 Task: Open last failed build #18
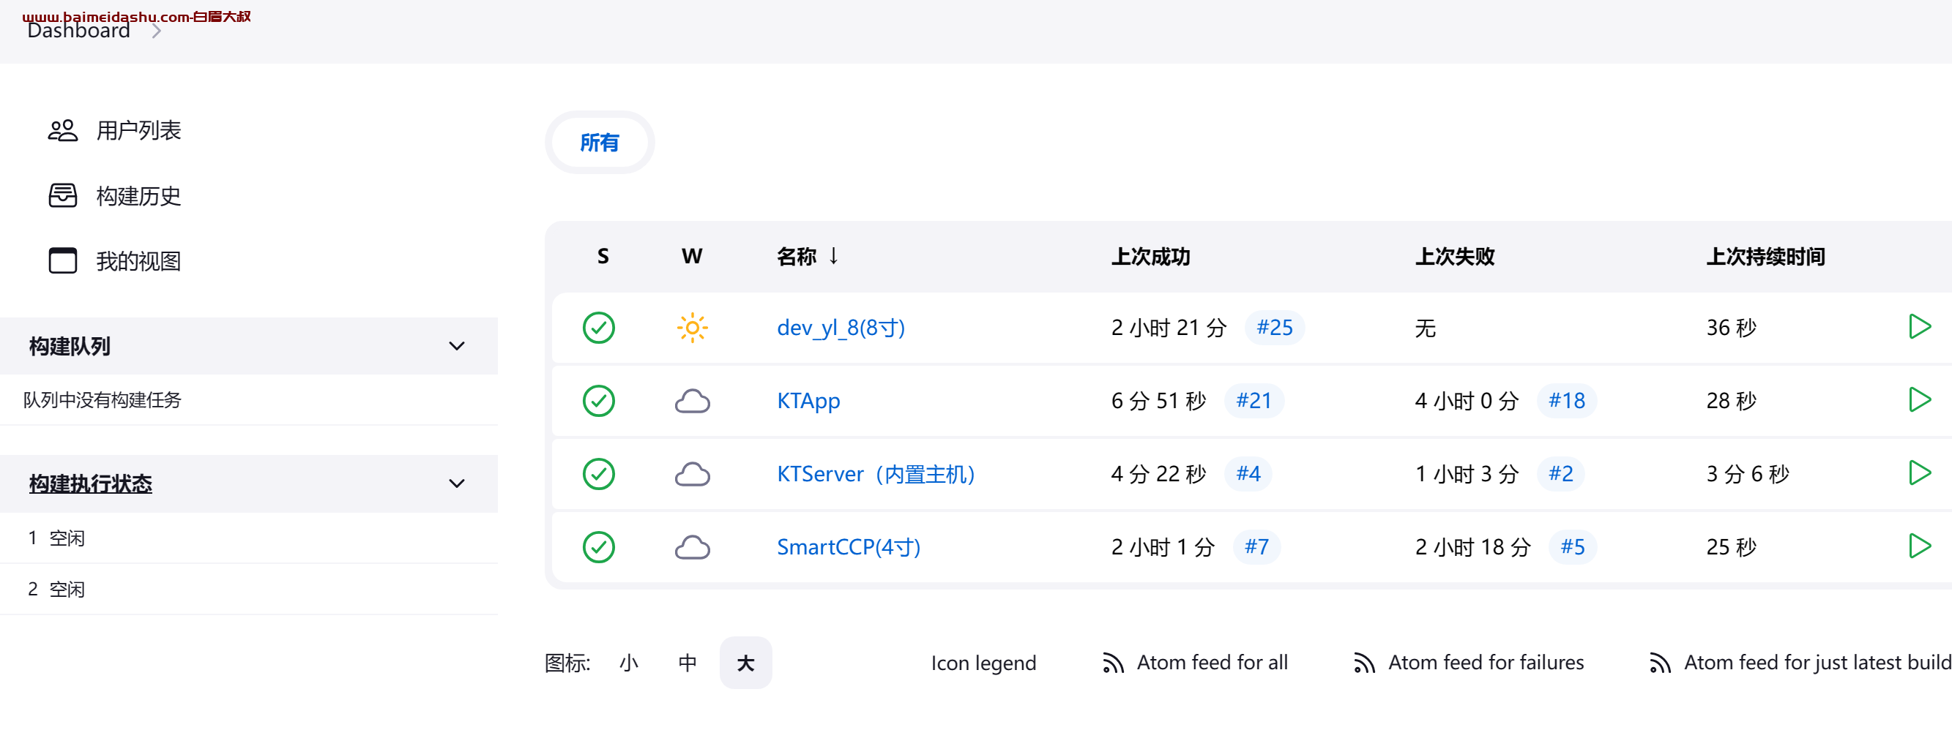click(x=1566, y=401)
